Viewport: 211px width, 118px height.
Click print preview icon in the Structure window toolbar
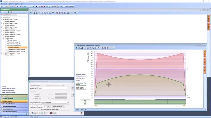[34, 13]
